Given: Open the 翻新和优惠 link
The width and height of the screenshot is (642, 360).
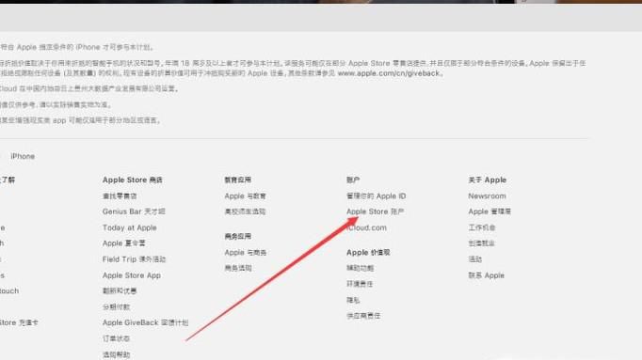Looking at the screenshot, I should [120, 291].
